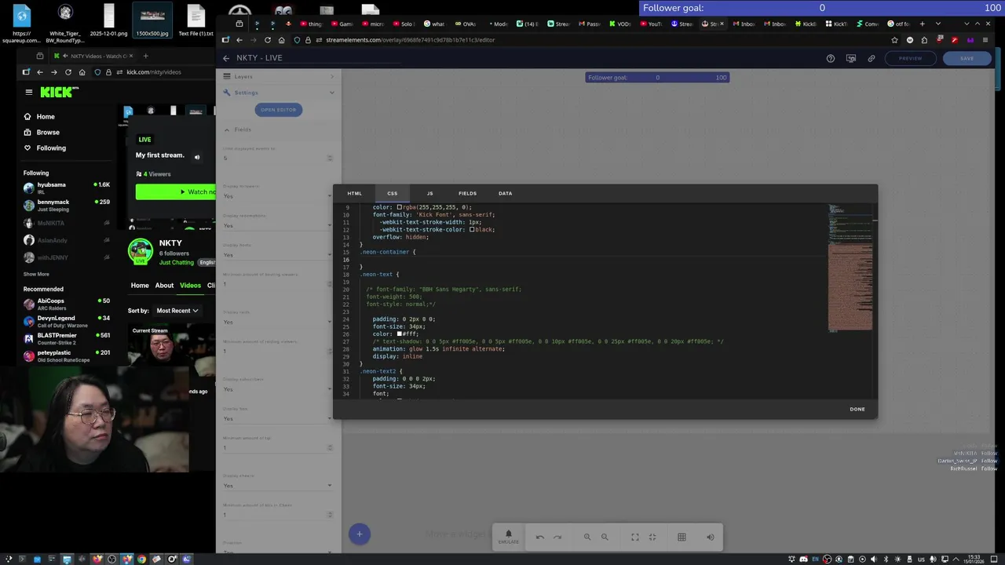The height and width of the screenshot is (565, 1005).
Task: Click Show More in Following list
Action: (36, 275)
